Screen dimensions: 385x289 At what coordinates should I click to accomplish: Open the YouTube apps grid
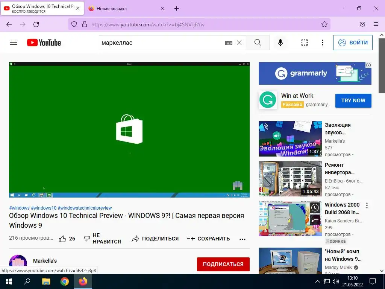point(305,43)
